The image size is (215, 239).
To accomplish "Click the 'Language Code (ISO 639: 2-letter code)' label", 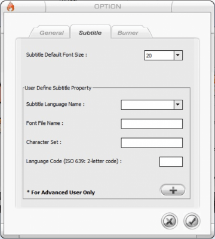I will click(x=74, y=161).
